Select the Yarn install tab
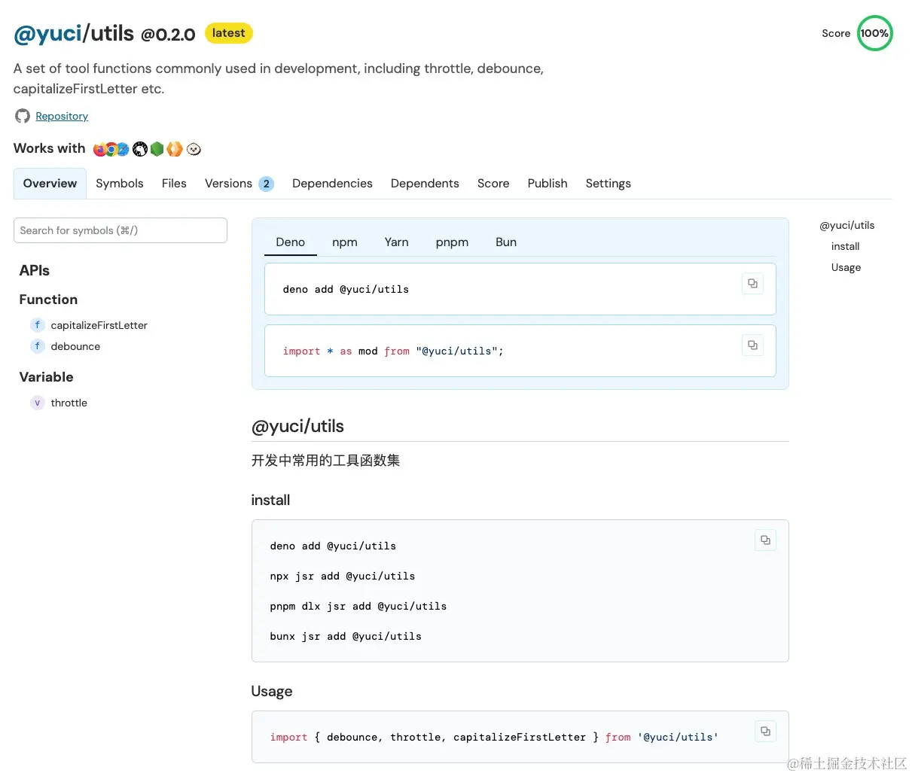 (397, 242)
